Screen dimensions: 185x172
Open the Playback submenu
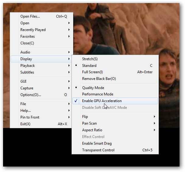click(x=41, y=66)
